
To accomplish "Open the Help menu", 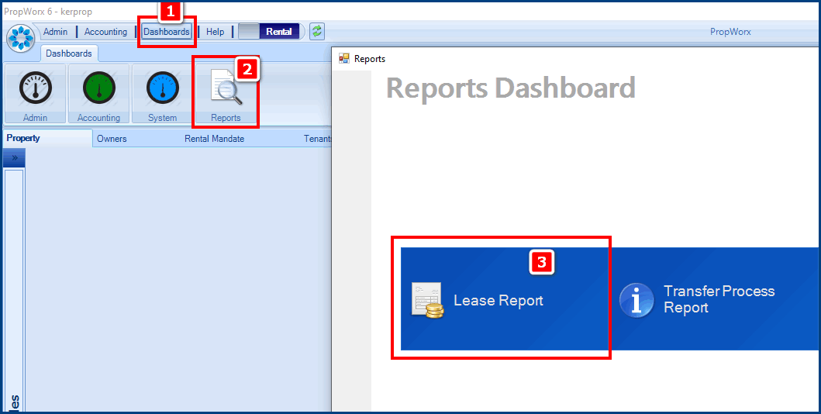I will coord(216,32).
